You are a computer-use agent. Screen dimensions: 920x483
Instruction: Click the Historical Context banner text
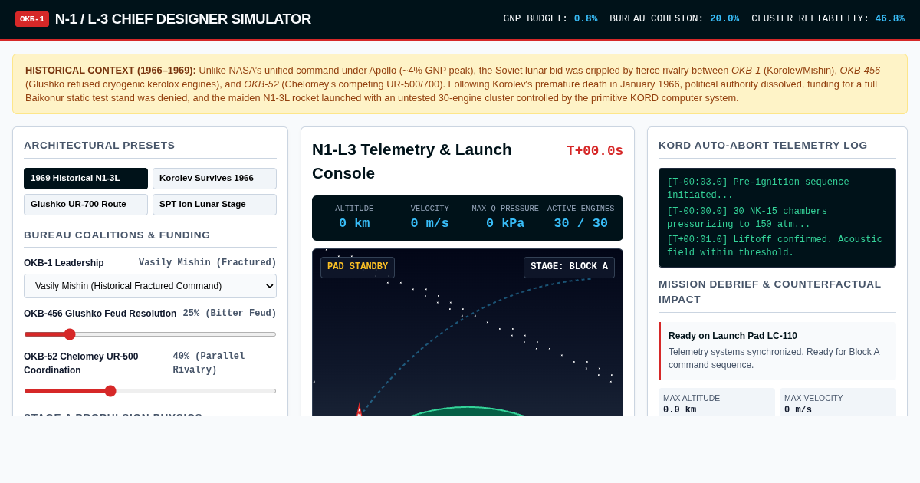[460, 84]
